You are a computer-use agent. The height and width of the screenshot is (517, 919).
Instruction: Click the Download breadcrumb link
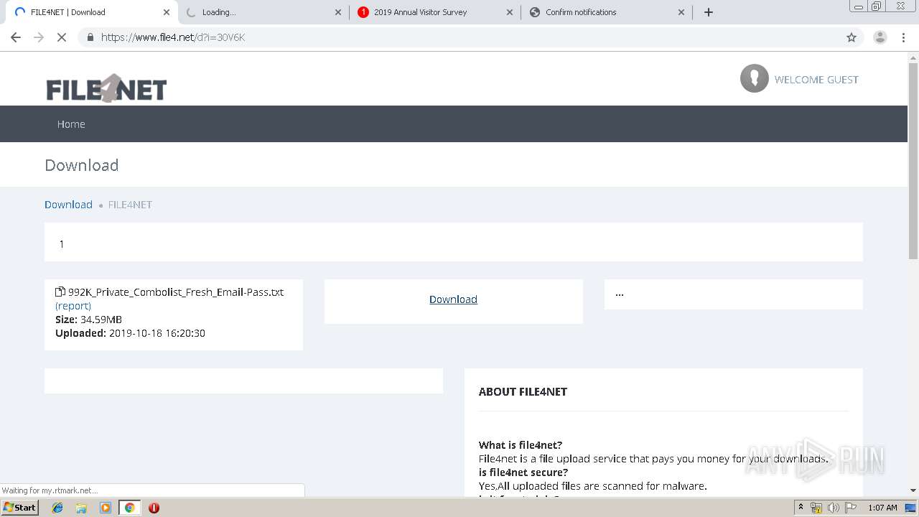pyautogui.click(x=68, y=205)
